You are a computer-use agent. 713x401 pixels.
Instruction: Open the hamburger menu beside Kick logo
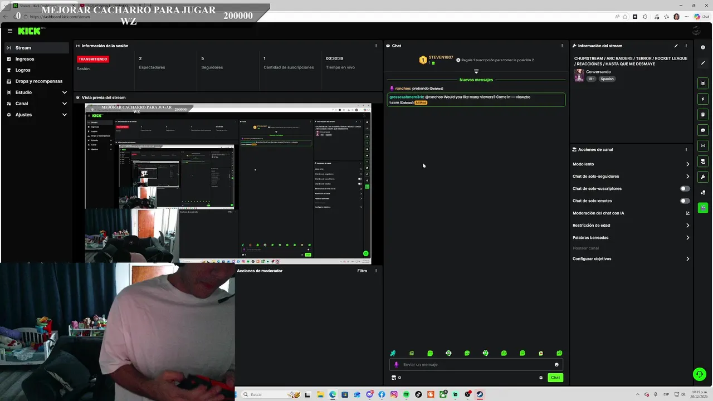[x=9, y=31]
